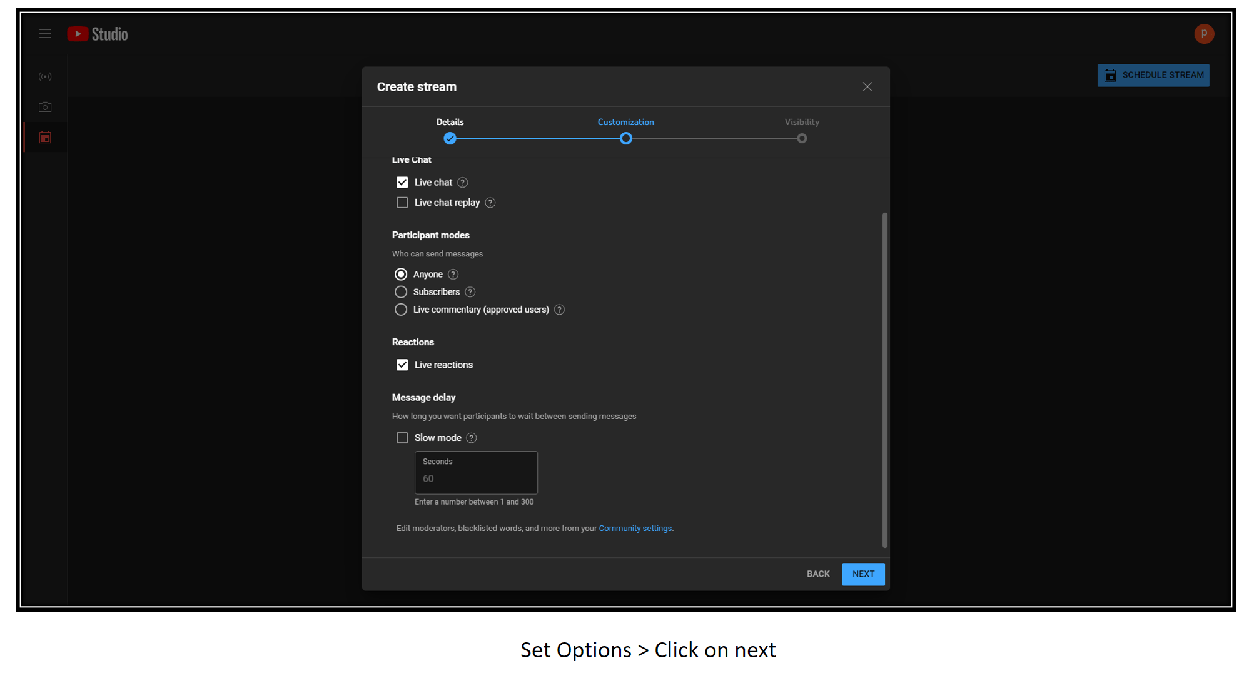This screenshot has height=673, width=1254.
Task: Open the Manage streams sidebar icon
Action: click(x=45, y=137)
